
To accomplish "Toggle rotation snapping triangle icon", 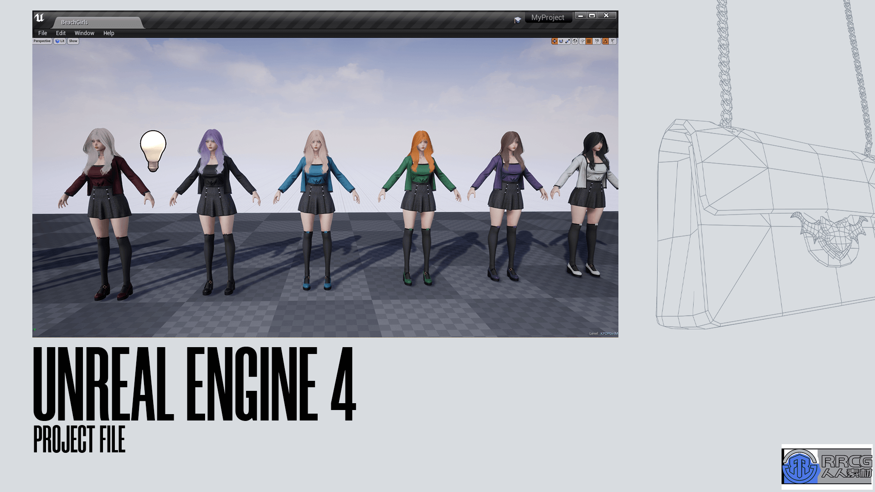I will (x=605, y=41).
